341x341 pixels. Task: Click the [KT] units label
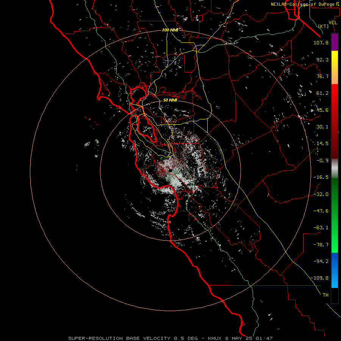coord(324,26)
